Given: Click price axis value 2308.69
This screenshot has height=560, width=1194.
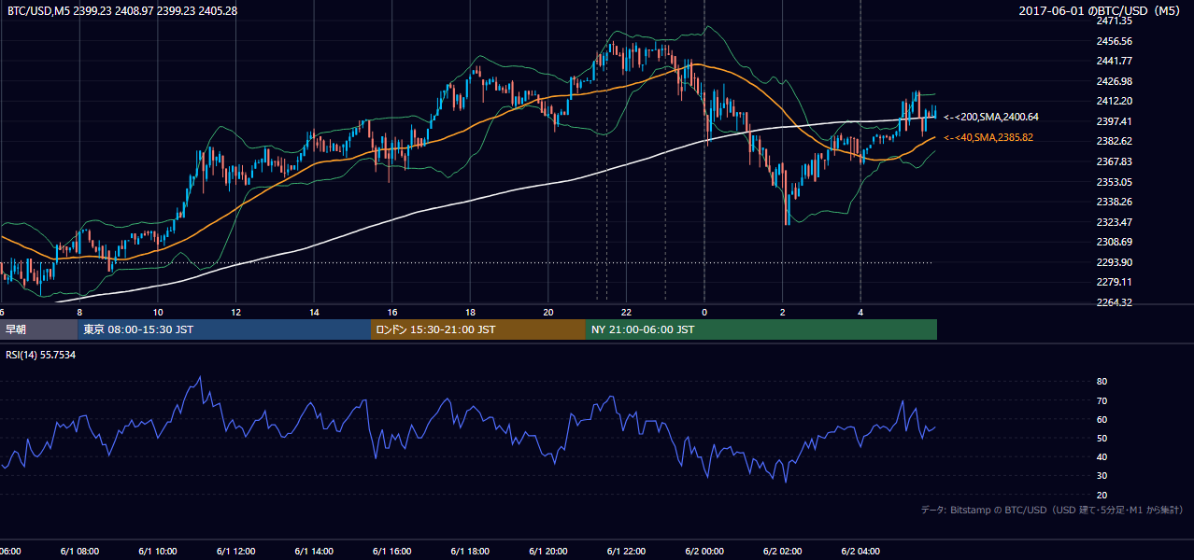Looking at the screenshot, I should [x=1115, y=242].
